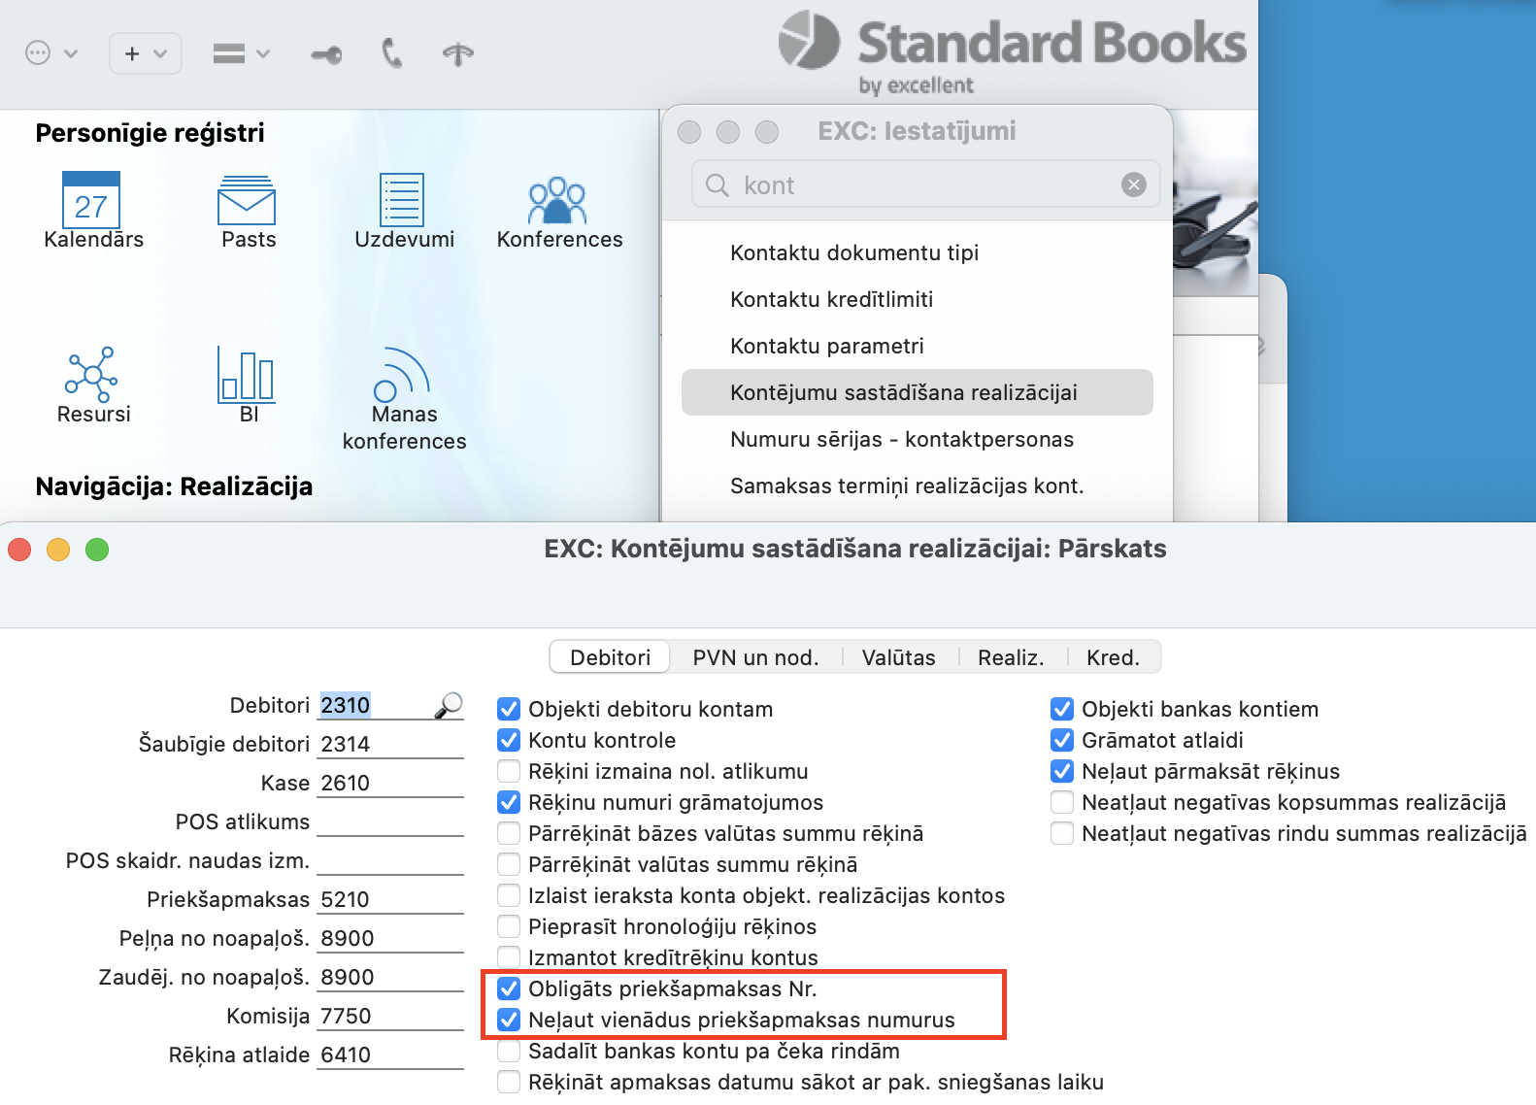Click the Priekšapmaksas account field

click(389, 899)
